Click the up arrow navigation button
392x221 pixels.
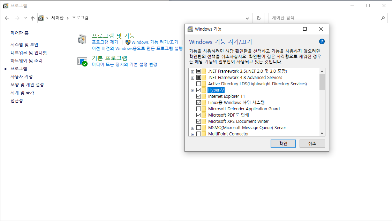(x=32, y=18)
